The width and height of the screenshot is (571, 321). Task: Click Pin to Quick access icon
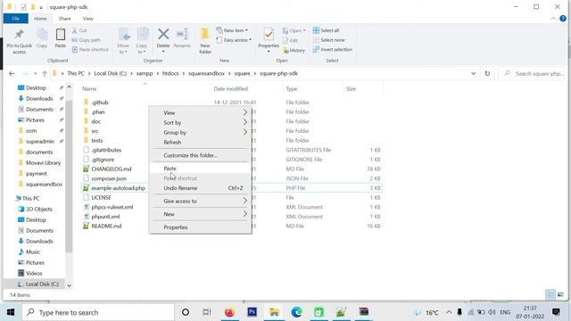19,35
